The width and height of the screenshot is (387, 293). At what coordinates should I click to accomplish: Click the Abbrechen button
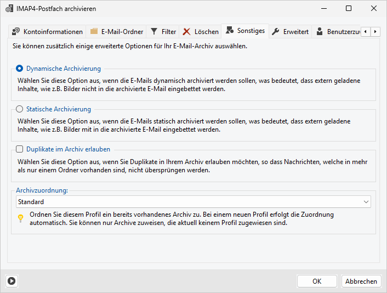pos(361,281)
